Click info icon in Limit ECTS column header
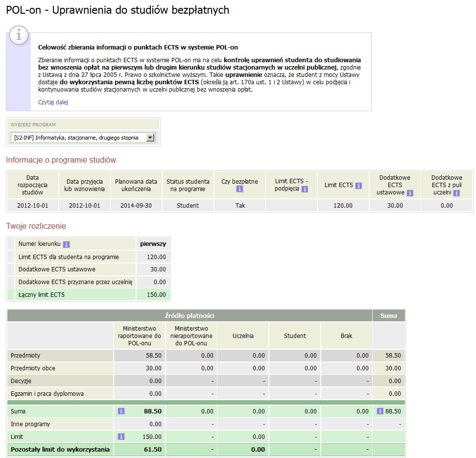The height and width of the screenshot is (458, 476). (358, 186)
